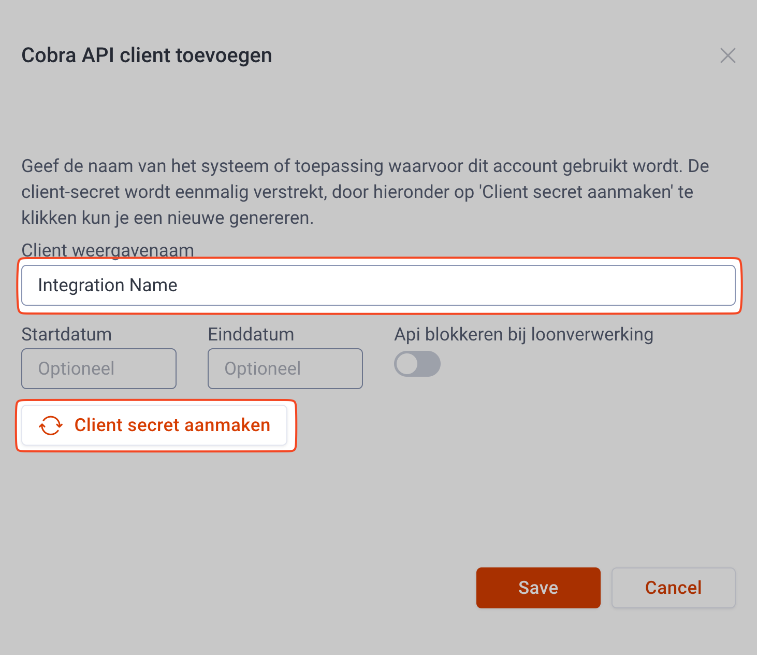Click the Client weergavenaam label
757x655 pixels.
click(108, 250)
